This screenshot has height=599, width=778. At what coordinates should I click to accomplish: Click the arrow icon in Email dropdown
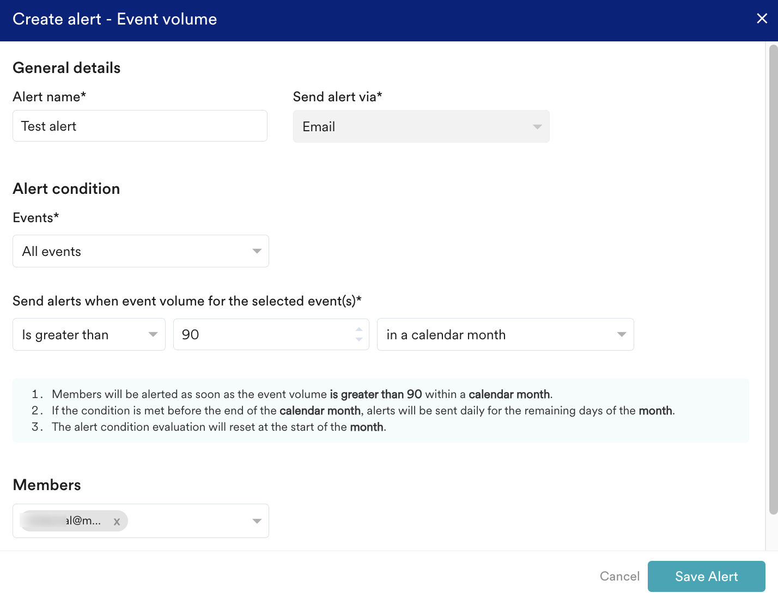pos(537,127)
